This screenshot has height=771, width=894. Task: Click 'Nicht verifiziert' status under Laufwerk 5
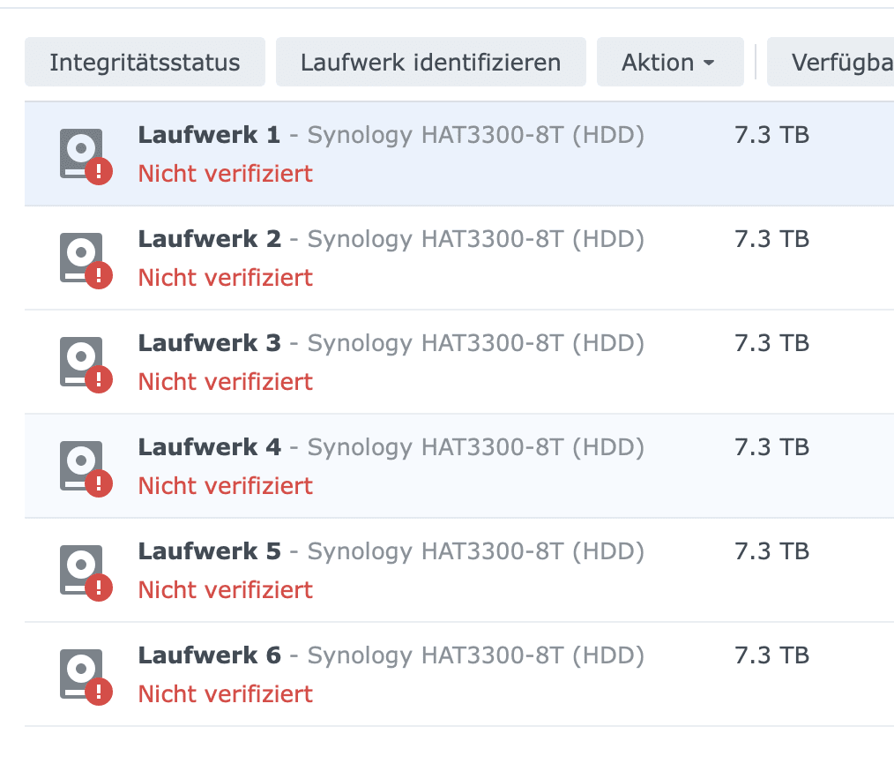click(226, 590)
